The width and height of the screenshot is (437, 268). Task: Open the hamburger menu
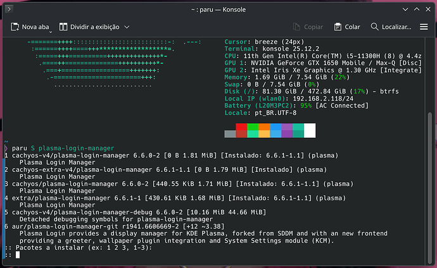click(x=424, y=27)
